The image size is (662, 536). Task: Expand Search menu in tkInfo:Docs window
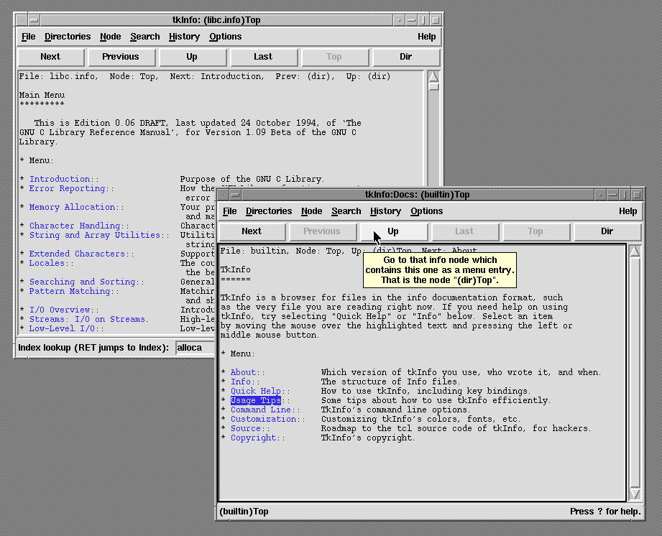click(346, 211)
